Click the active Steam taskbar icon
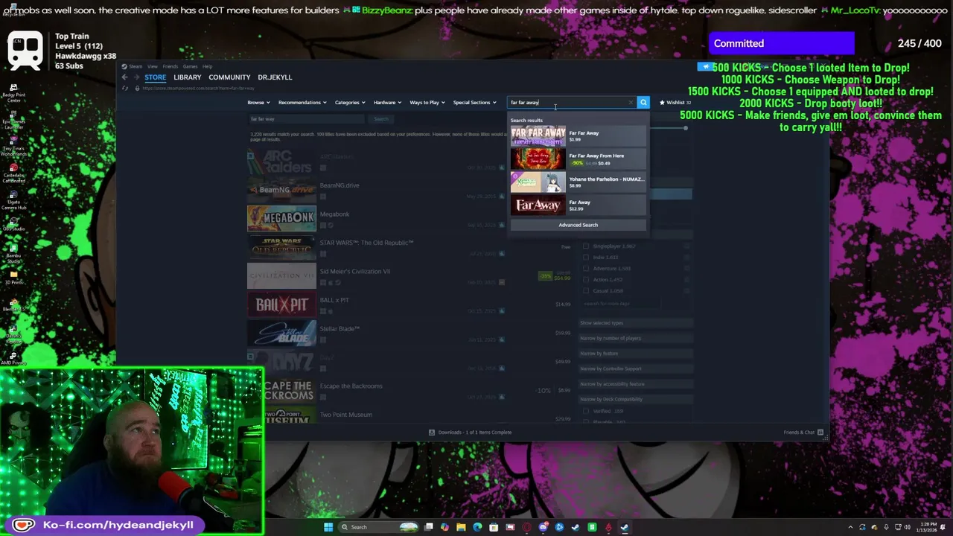 (x=625, y=527)
